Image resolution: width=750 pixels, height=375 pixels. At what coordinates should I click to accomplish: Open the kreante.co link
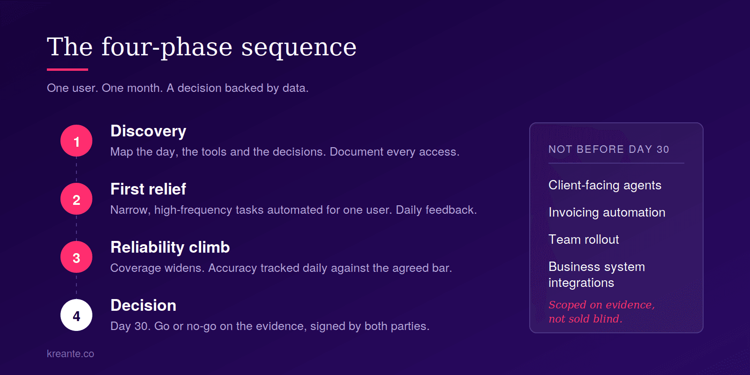point(70,354)
